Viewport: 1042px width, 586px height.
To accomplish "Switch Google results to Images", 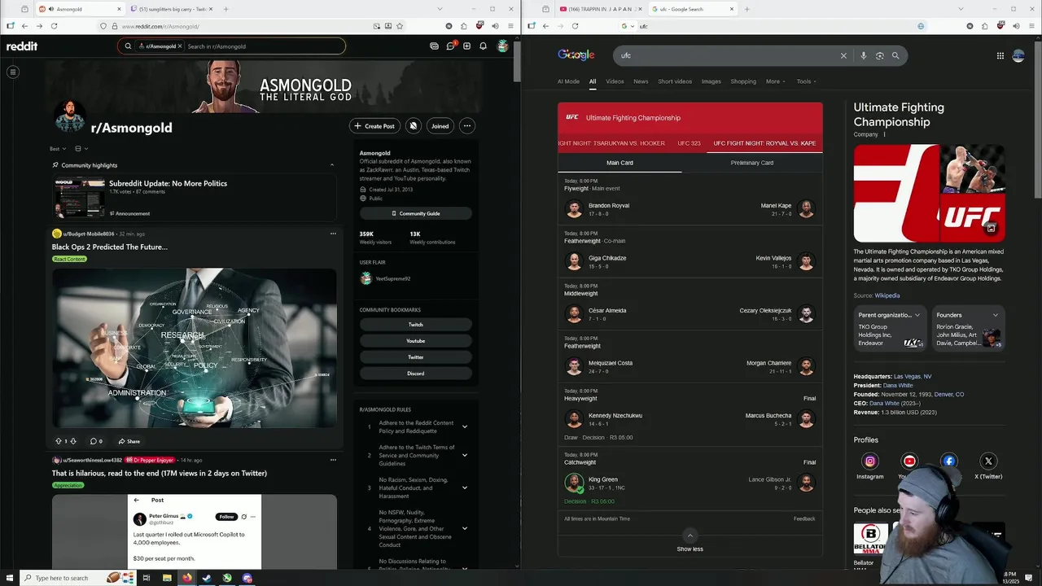I will click(711, 81).
